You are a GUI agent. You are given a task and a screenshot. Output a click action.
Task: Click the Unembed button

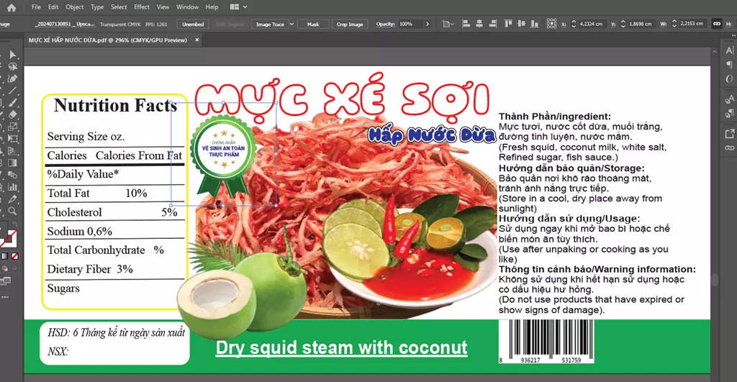[x=193, y=24]
